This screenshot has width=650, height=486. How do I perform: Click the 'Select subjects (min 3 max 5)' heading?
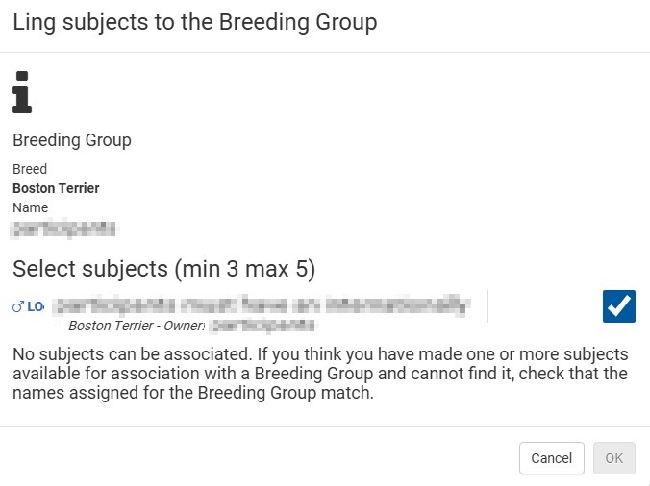point(163,269)
